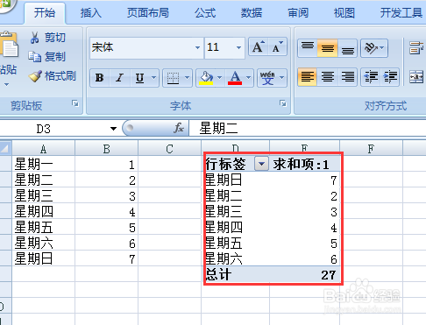Open the Name Box dropdown arrow
The width and height of the screenshot is (426, 325).
(x=113, y=129)
